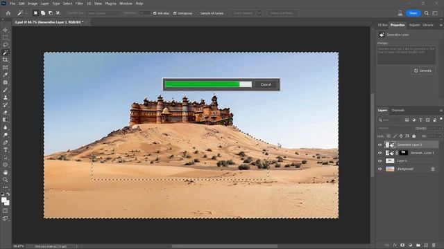Hide the Background layer visibility eye
This screenshot has width=444, height=249.
click(x=380, y=169)
